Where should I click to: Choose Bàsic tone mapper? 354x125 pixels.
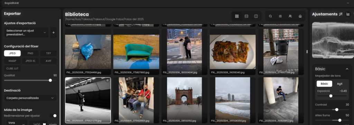pyautogui.click(x=324, y=84)
